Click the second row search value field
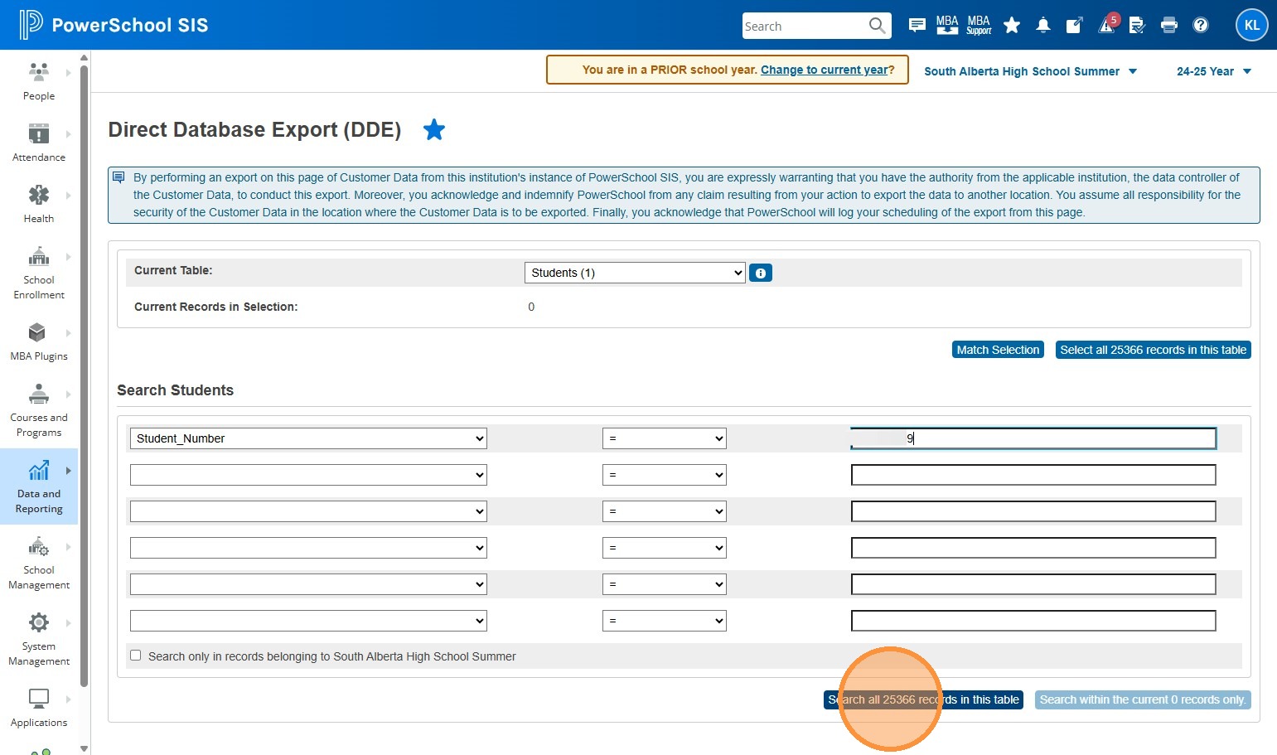 [1033, 475]
